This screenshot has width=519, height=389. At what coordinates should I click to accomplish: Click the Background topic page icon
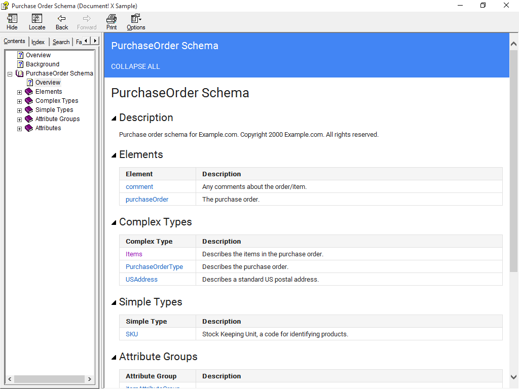click(20, 64)
